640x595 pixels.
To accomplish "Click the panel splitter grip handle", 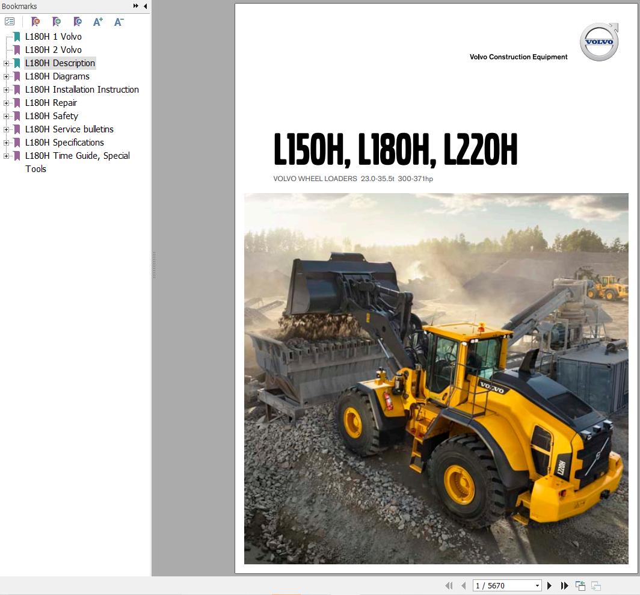I will [154, 265].
